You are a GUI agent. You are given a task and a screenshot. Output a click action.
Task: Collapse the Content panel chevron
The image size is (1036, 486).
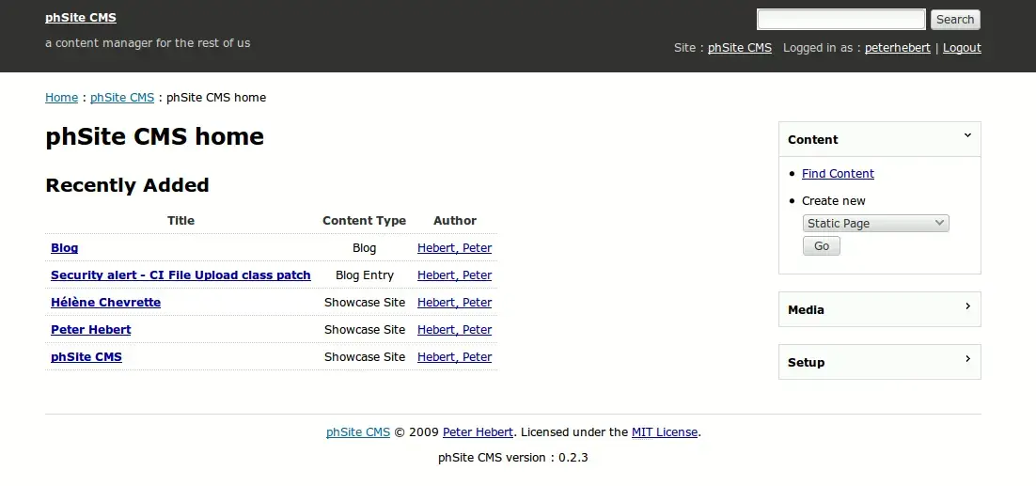pyautogui.click(x=967, y=136)
